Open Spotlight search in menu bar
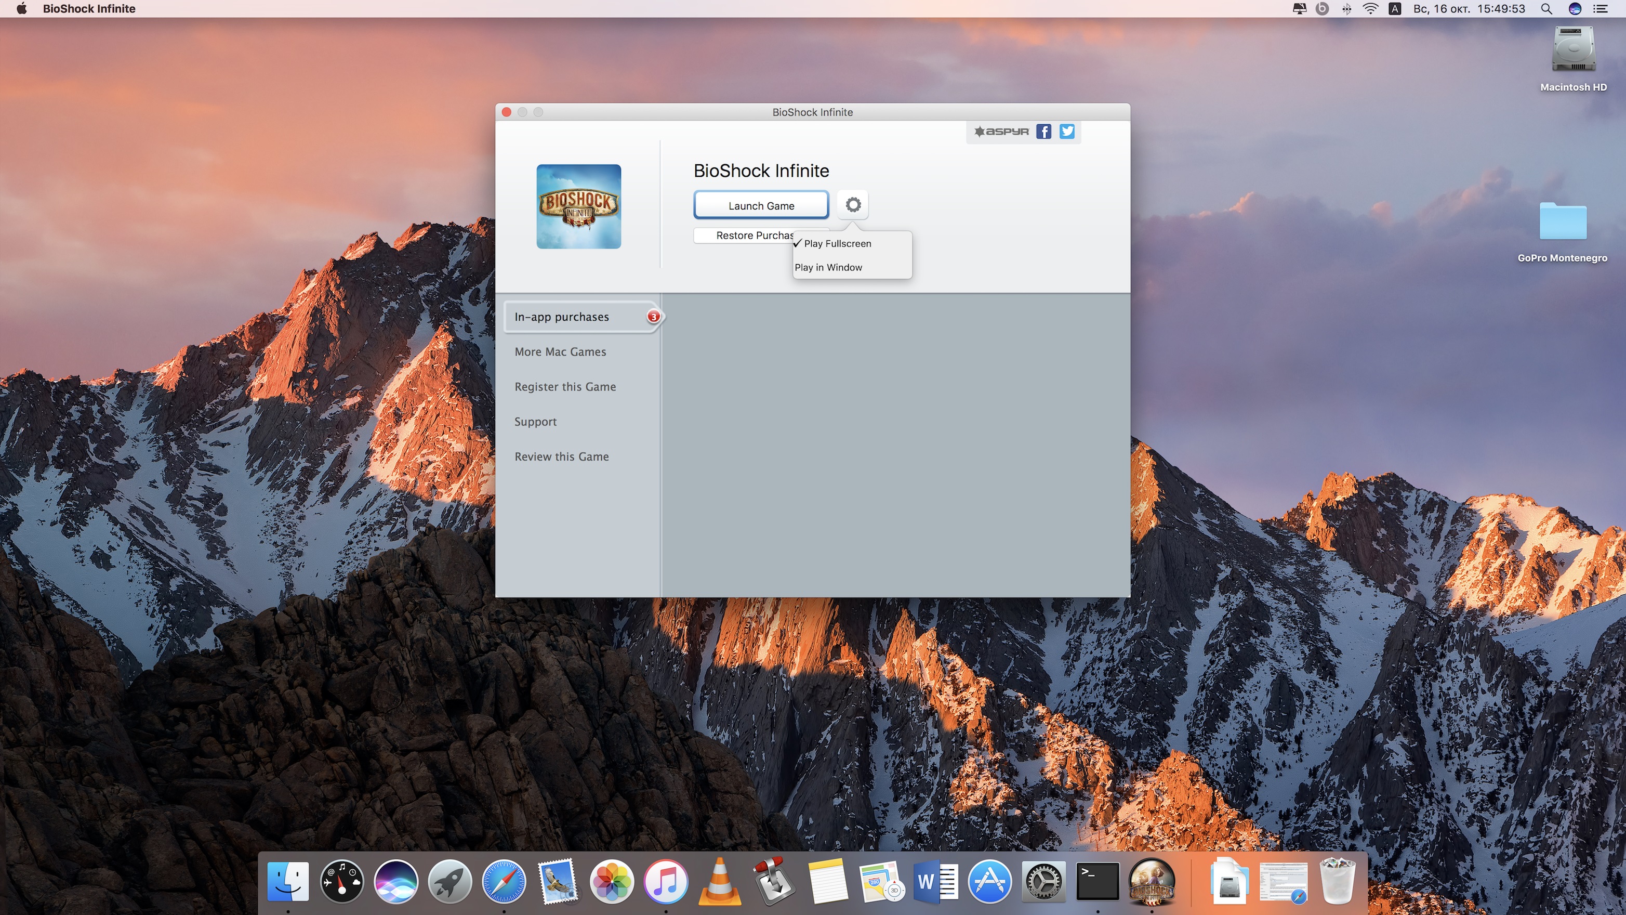Screen dimensions: 1626x915 [x=1546, y=9]
